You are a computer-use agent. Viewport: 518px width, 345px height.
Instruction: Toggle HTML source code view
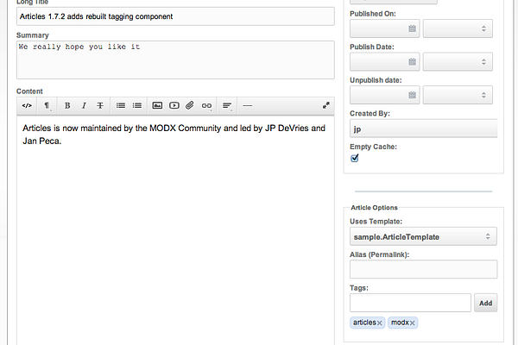coord(27,105)
